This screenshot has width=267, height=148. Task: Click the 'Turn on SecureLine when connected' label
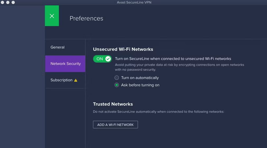tap(173, 59)
